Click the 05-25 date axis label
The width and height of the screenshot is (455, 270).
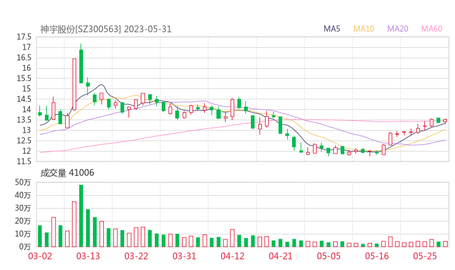click(425, 256)
